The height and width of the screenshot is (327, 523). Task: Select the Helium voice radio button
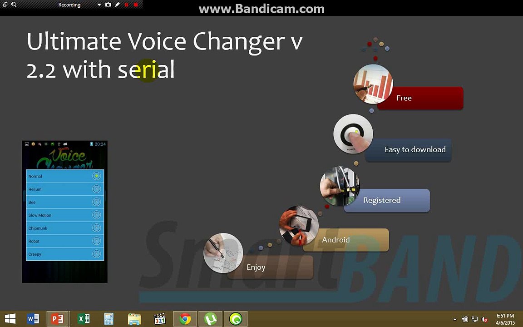click(x=96, y=189)
